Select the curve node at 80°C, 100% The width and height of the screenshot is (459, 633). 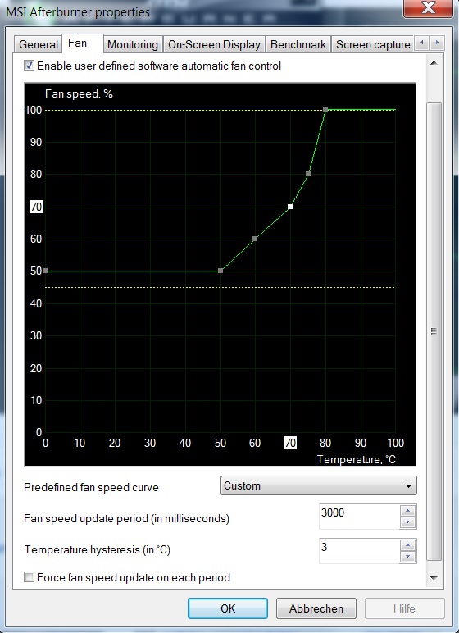(325, 109)
